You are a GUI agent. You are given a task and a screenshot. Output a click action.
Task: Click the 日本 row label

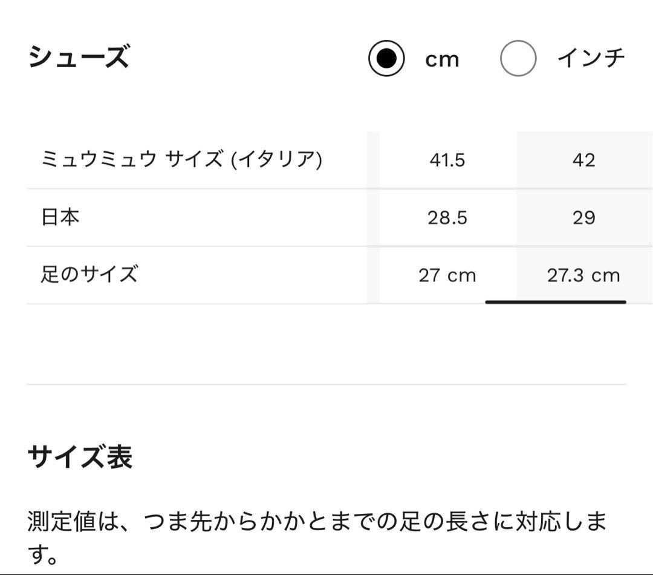[60, 217]
